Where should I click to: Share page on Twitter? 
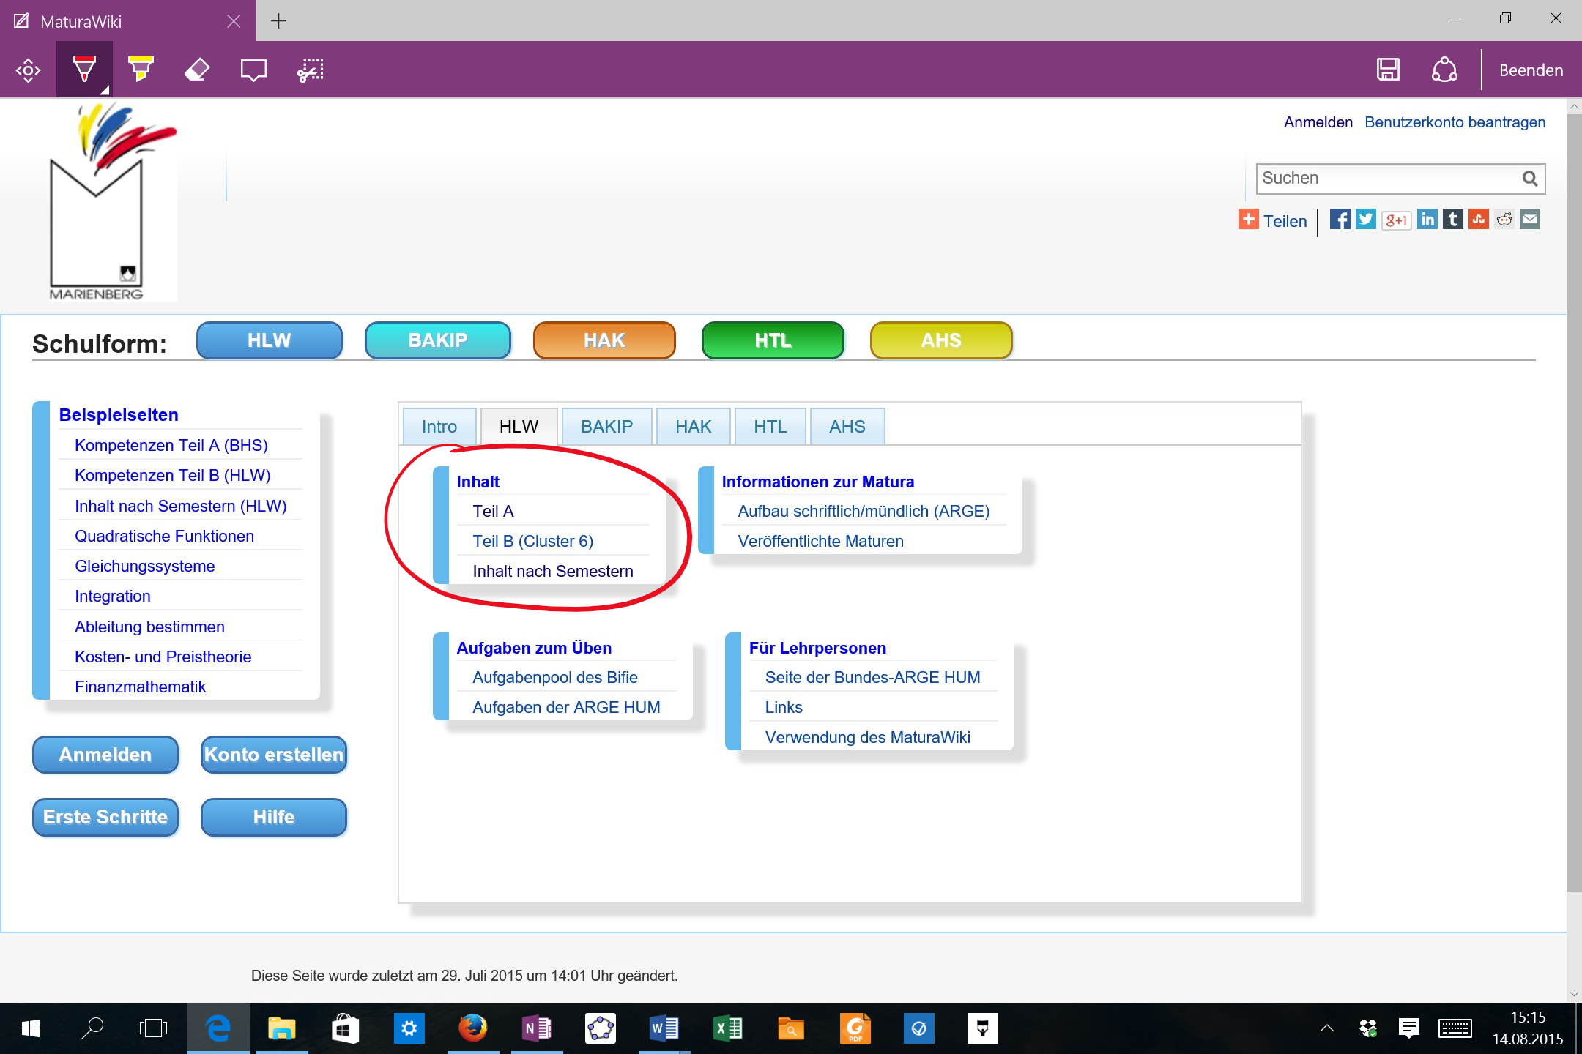click(1366, 220)
